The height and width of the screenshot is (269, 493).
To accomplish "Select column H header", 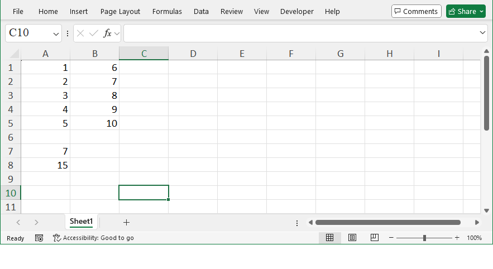I will (390, 54).
